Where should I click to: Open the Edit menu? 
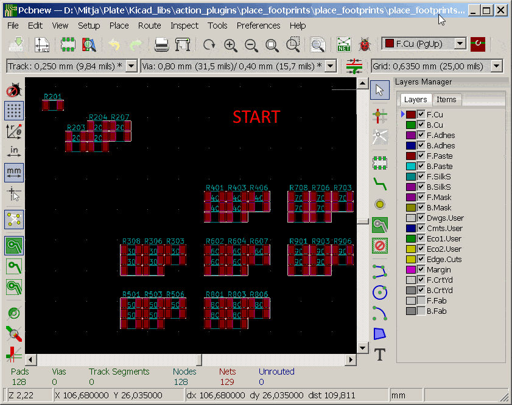(x=35, y=26)
